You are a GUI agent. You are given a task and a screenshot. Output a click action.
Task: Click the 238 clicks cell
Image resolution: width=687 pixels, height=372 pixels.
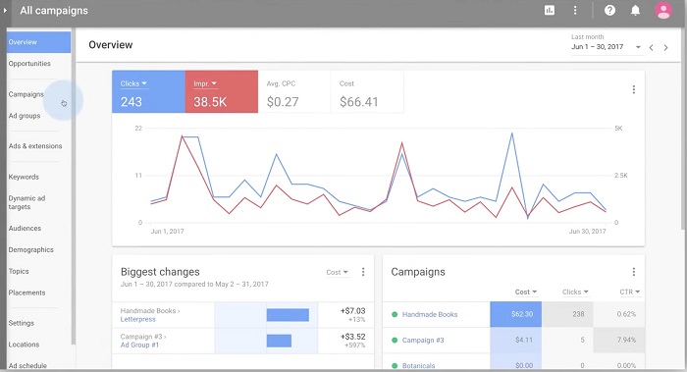coord(567,314)
